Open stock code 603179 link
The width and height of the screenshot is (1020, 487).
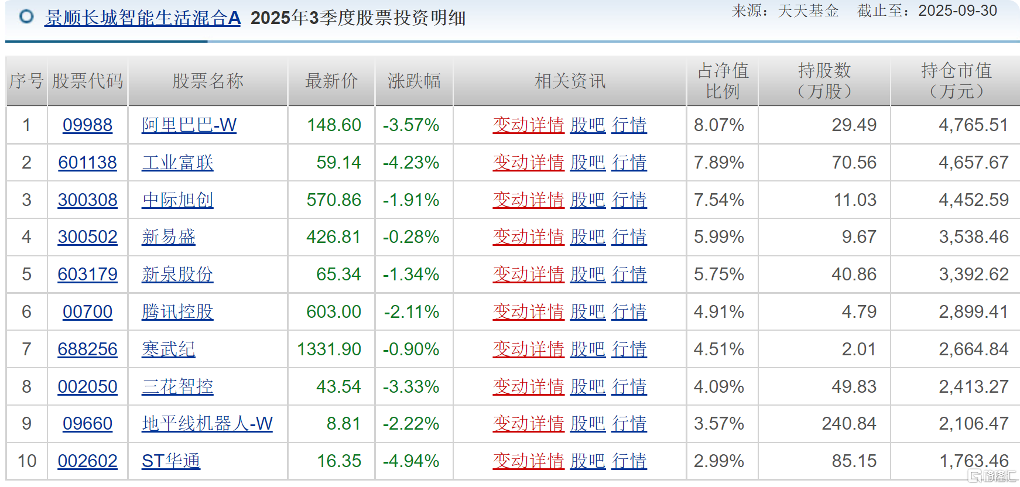point(87,275)
